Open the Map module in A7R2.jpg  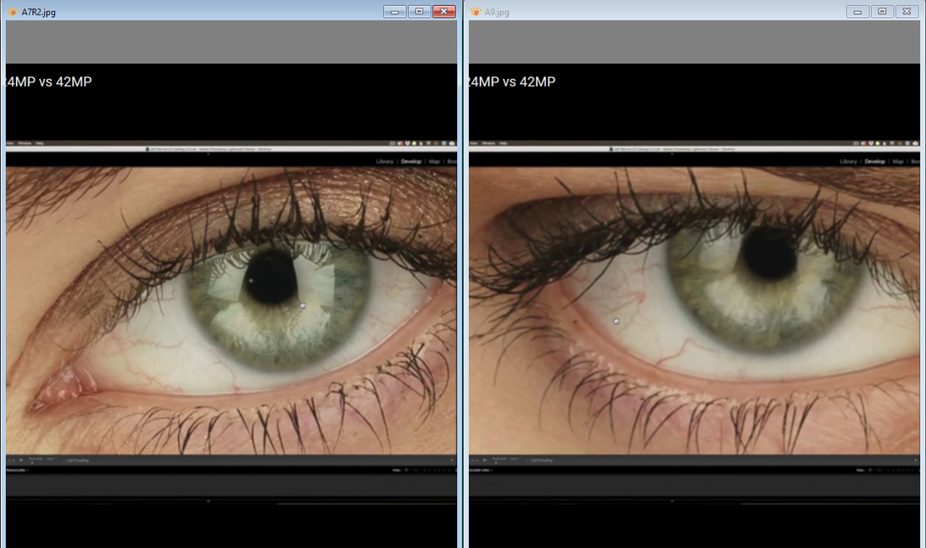(434, 161)
